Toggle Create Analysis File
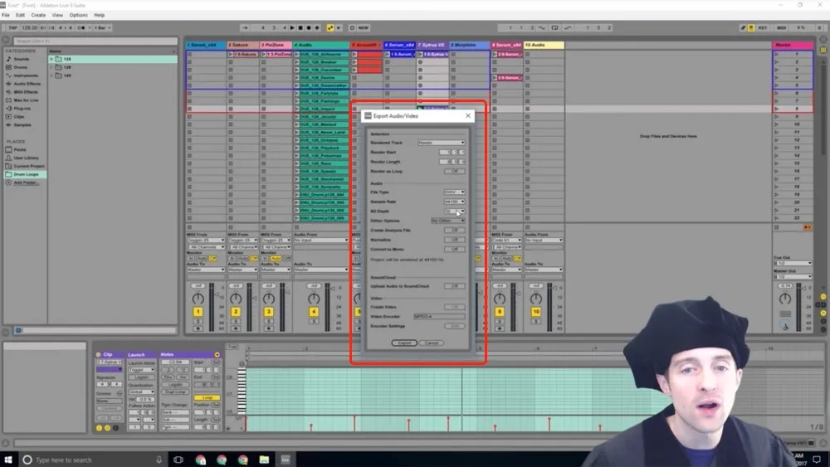This screenshot has height=467, width=830. [x=454, y=230]
